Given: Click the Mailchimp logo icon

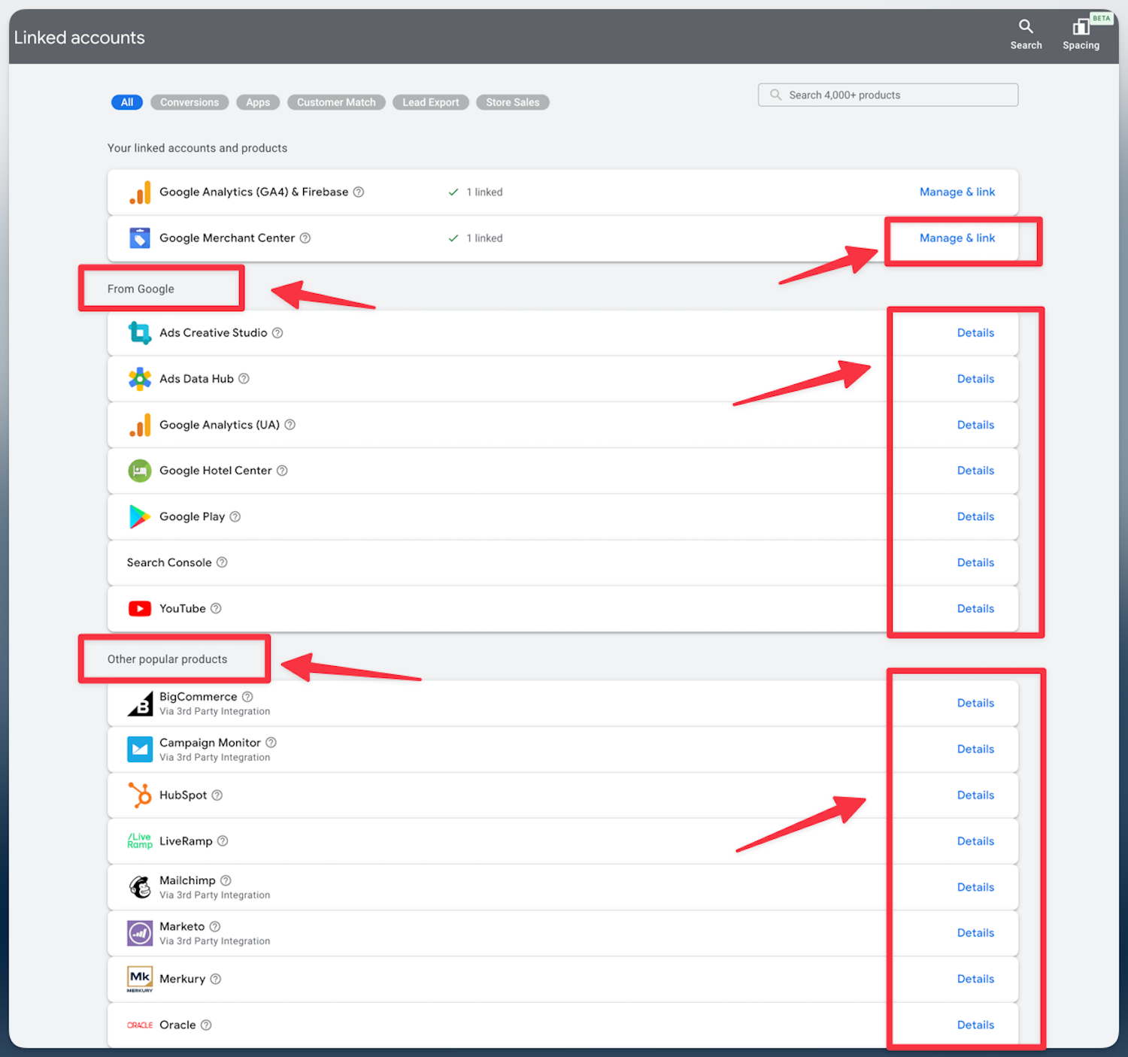Looking at the screenshot, I should coord(140,888).
